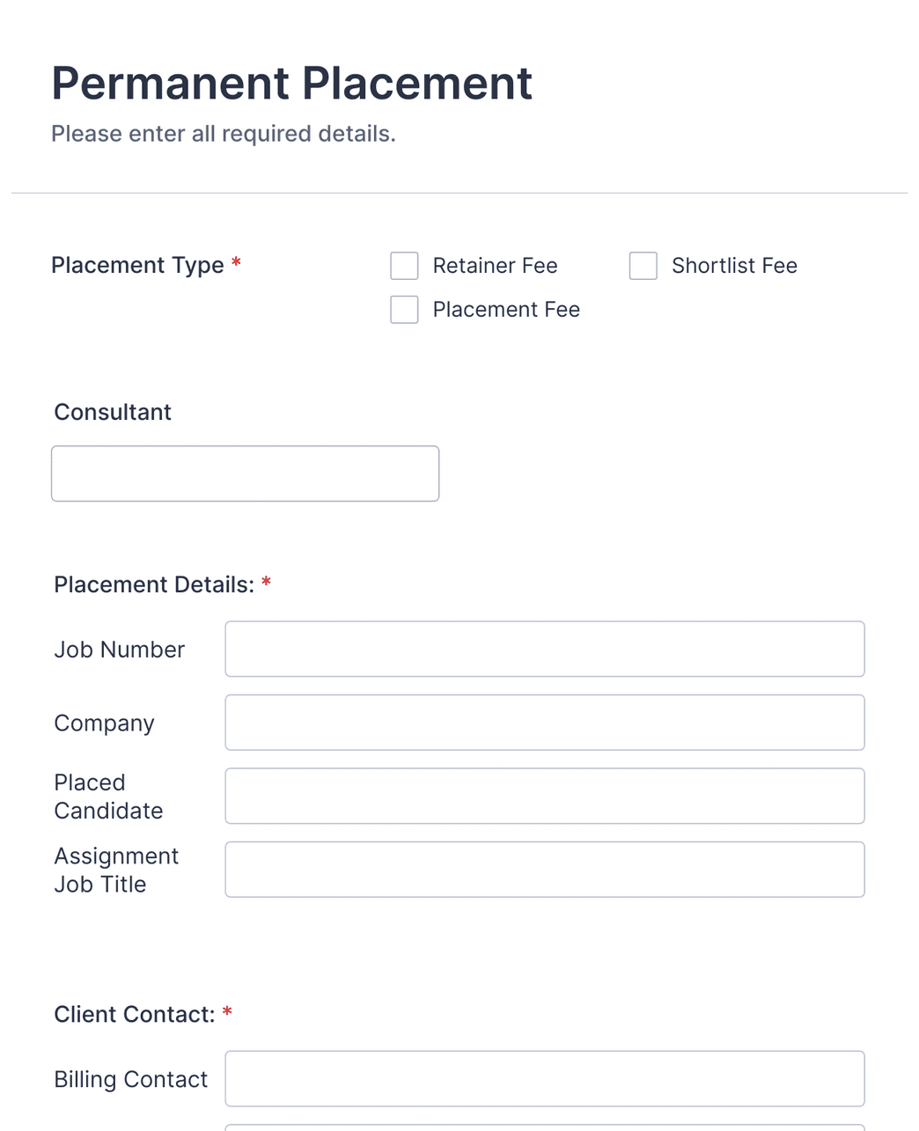Check the Placement Fee checkbox
The image size is (919, 1131).
pyautogui.click(x=404, y=309)
